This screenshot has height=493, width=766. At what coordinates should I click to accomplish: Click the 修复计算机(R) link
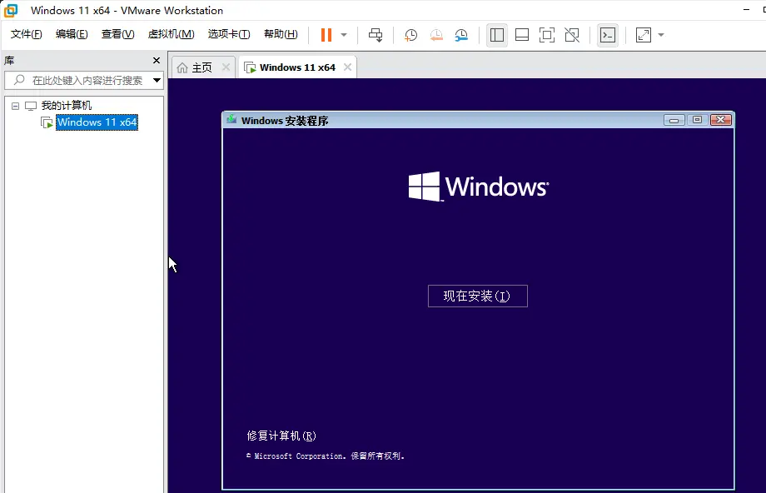[281, 436]
